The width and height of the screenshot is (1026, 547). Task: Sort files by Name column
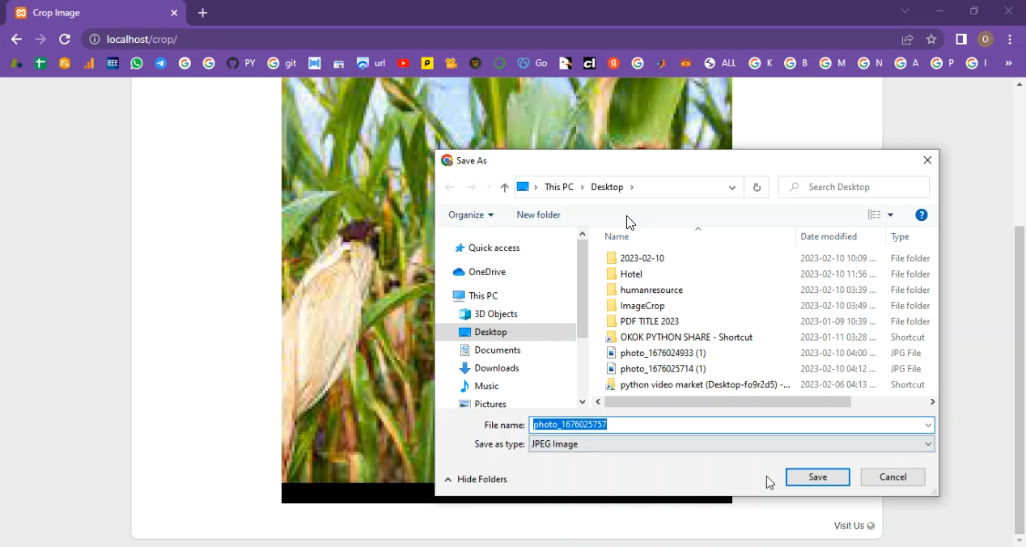617,236
